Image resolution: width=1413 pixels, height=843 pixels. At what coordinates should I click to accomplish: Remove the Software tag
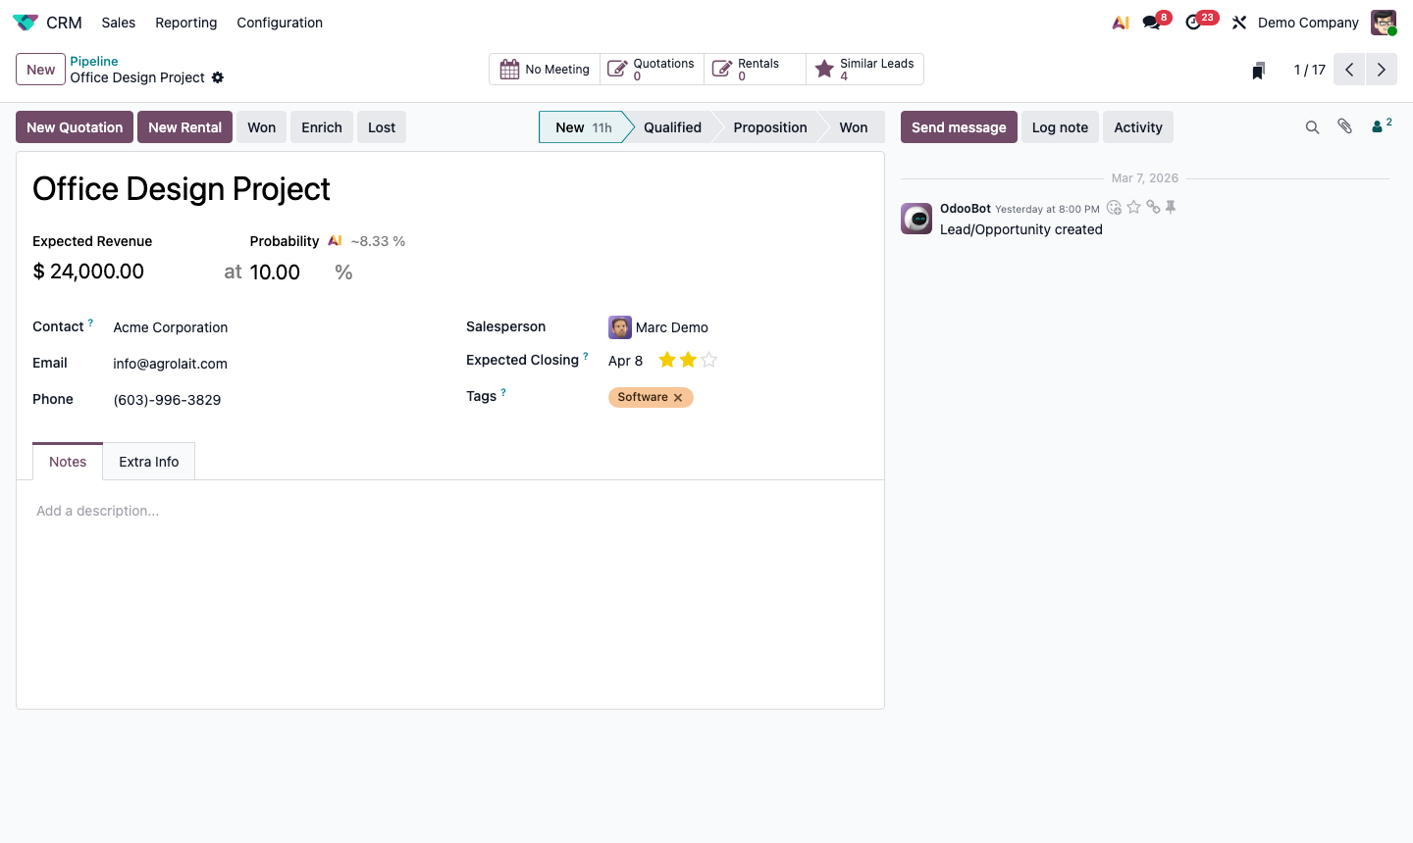point(678,397)
